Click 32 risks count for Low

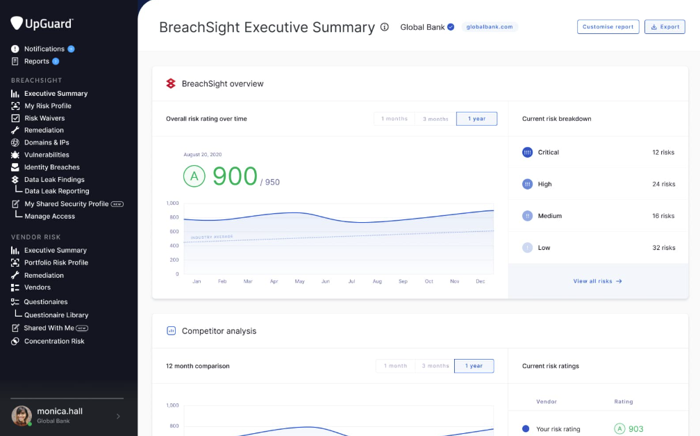pyautogui.click(x=663, y=248)
